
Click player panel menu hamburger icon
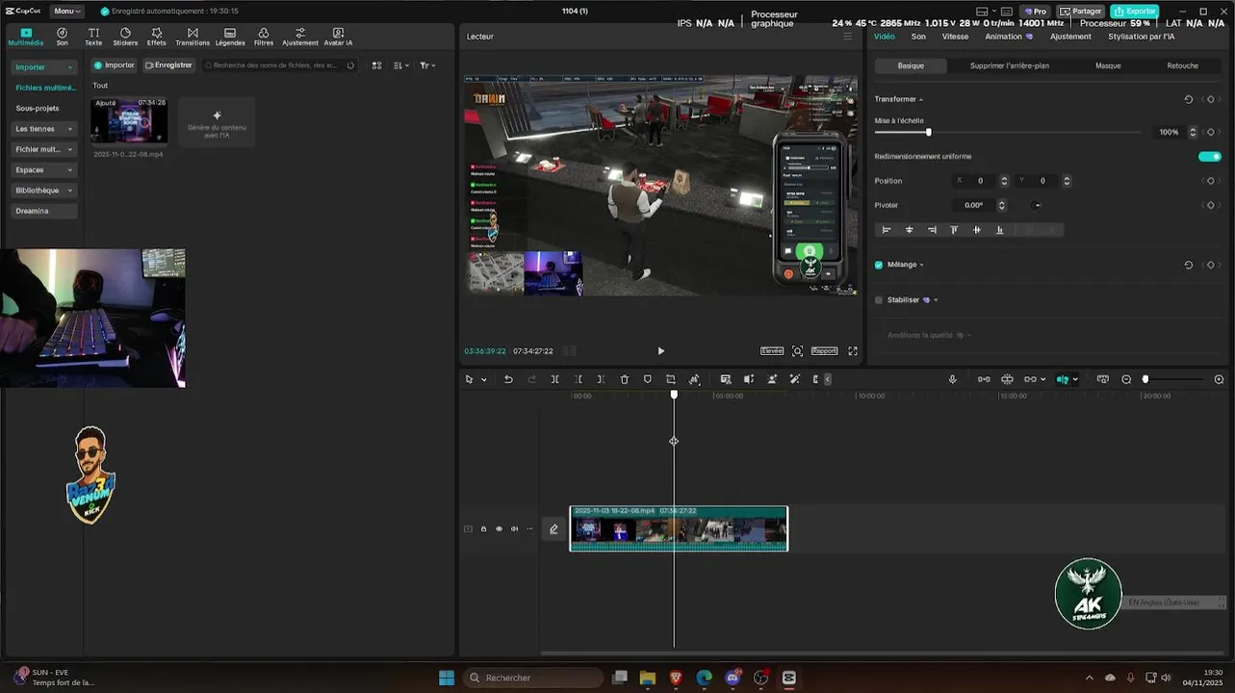tap(848, 37)
